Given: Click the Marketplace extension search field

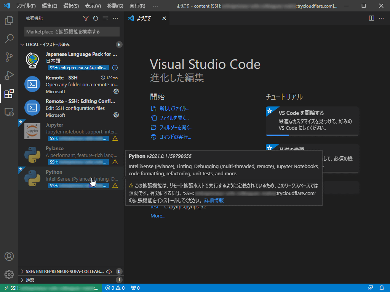Looking at the screenshot, I should 72,31.
